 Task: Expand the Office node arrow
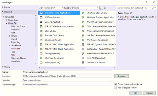[10, 36]
